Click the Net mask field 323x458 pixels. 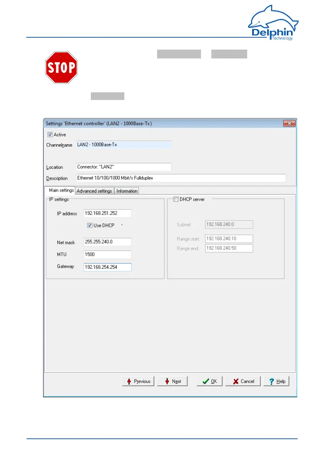click(107, 242)
